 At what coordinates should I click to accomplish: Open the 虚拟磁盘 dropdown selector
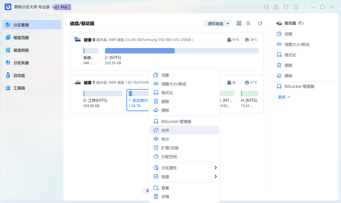[x=217, y=23]
